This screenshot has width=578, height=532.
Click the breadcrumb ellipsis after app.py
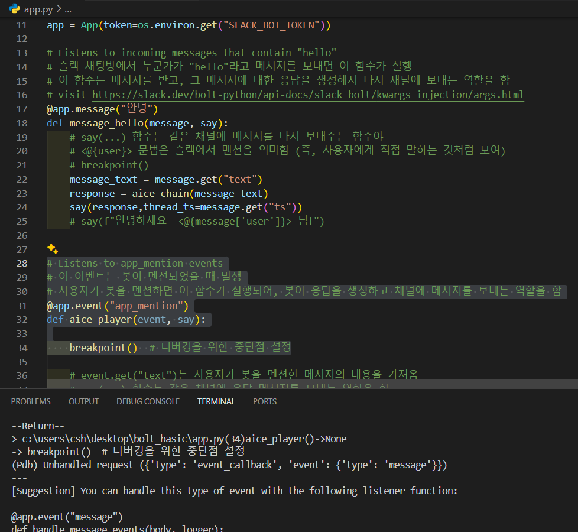coord(68,10)
